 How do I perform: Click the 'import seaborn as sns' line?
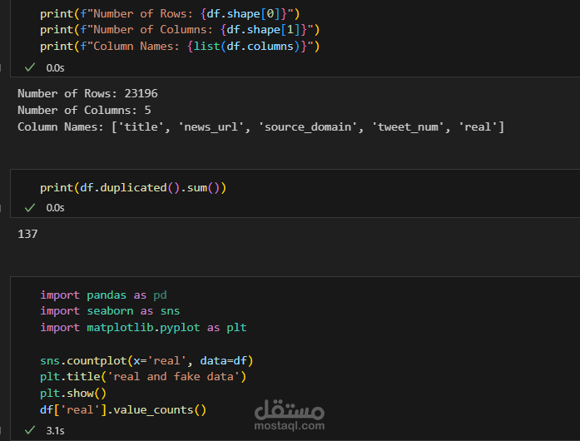pyautogui.click(x=110, y=310)
